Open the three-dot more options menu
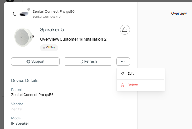The image size is (192, 129). 123,61
